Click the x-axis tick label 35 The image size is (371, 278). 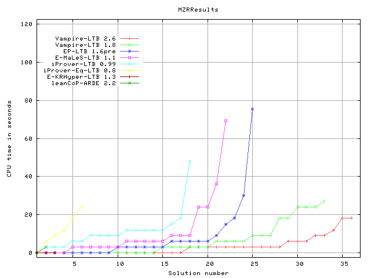click(344, 264)
